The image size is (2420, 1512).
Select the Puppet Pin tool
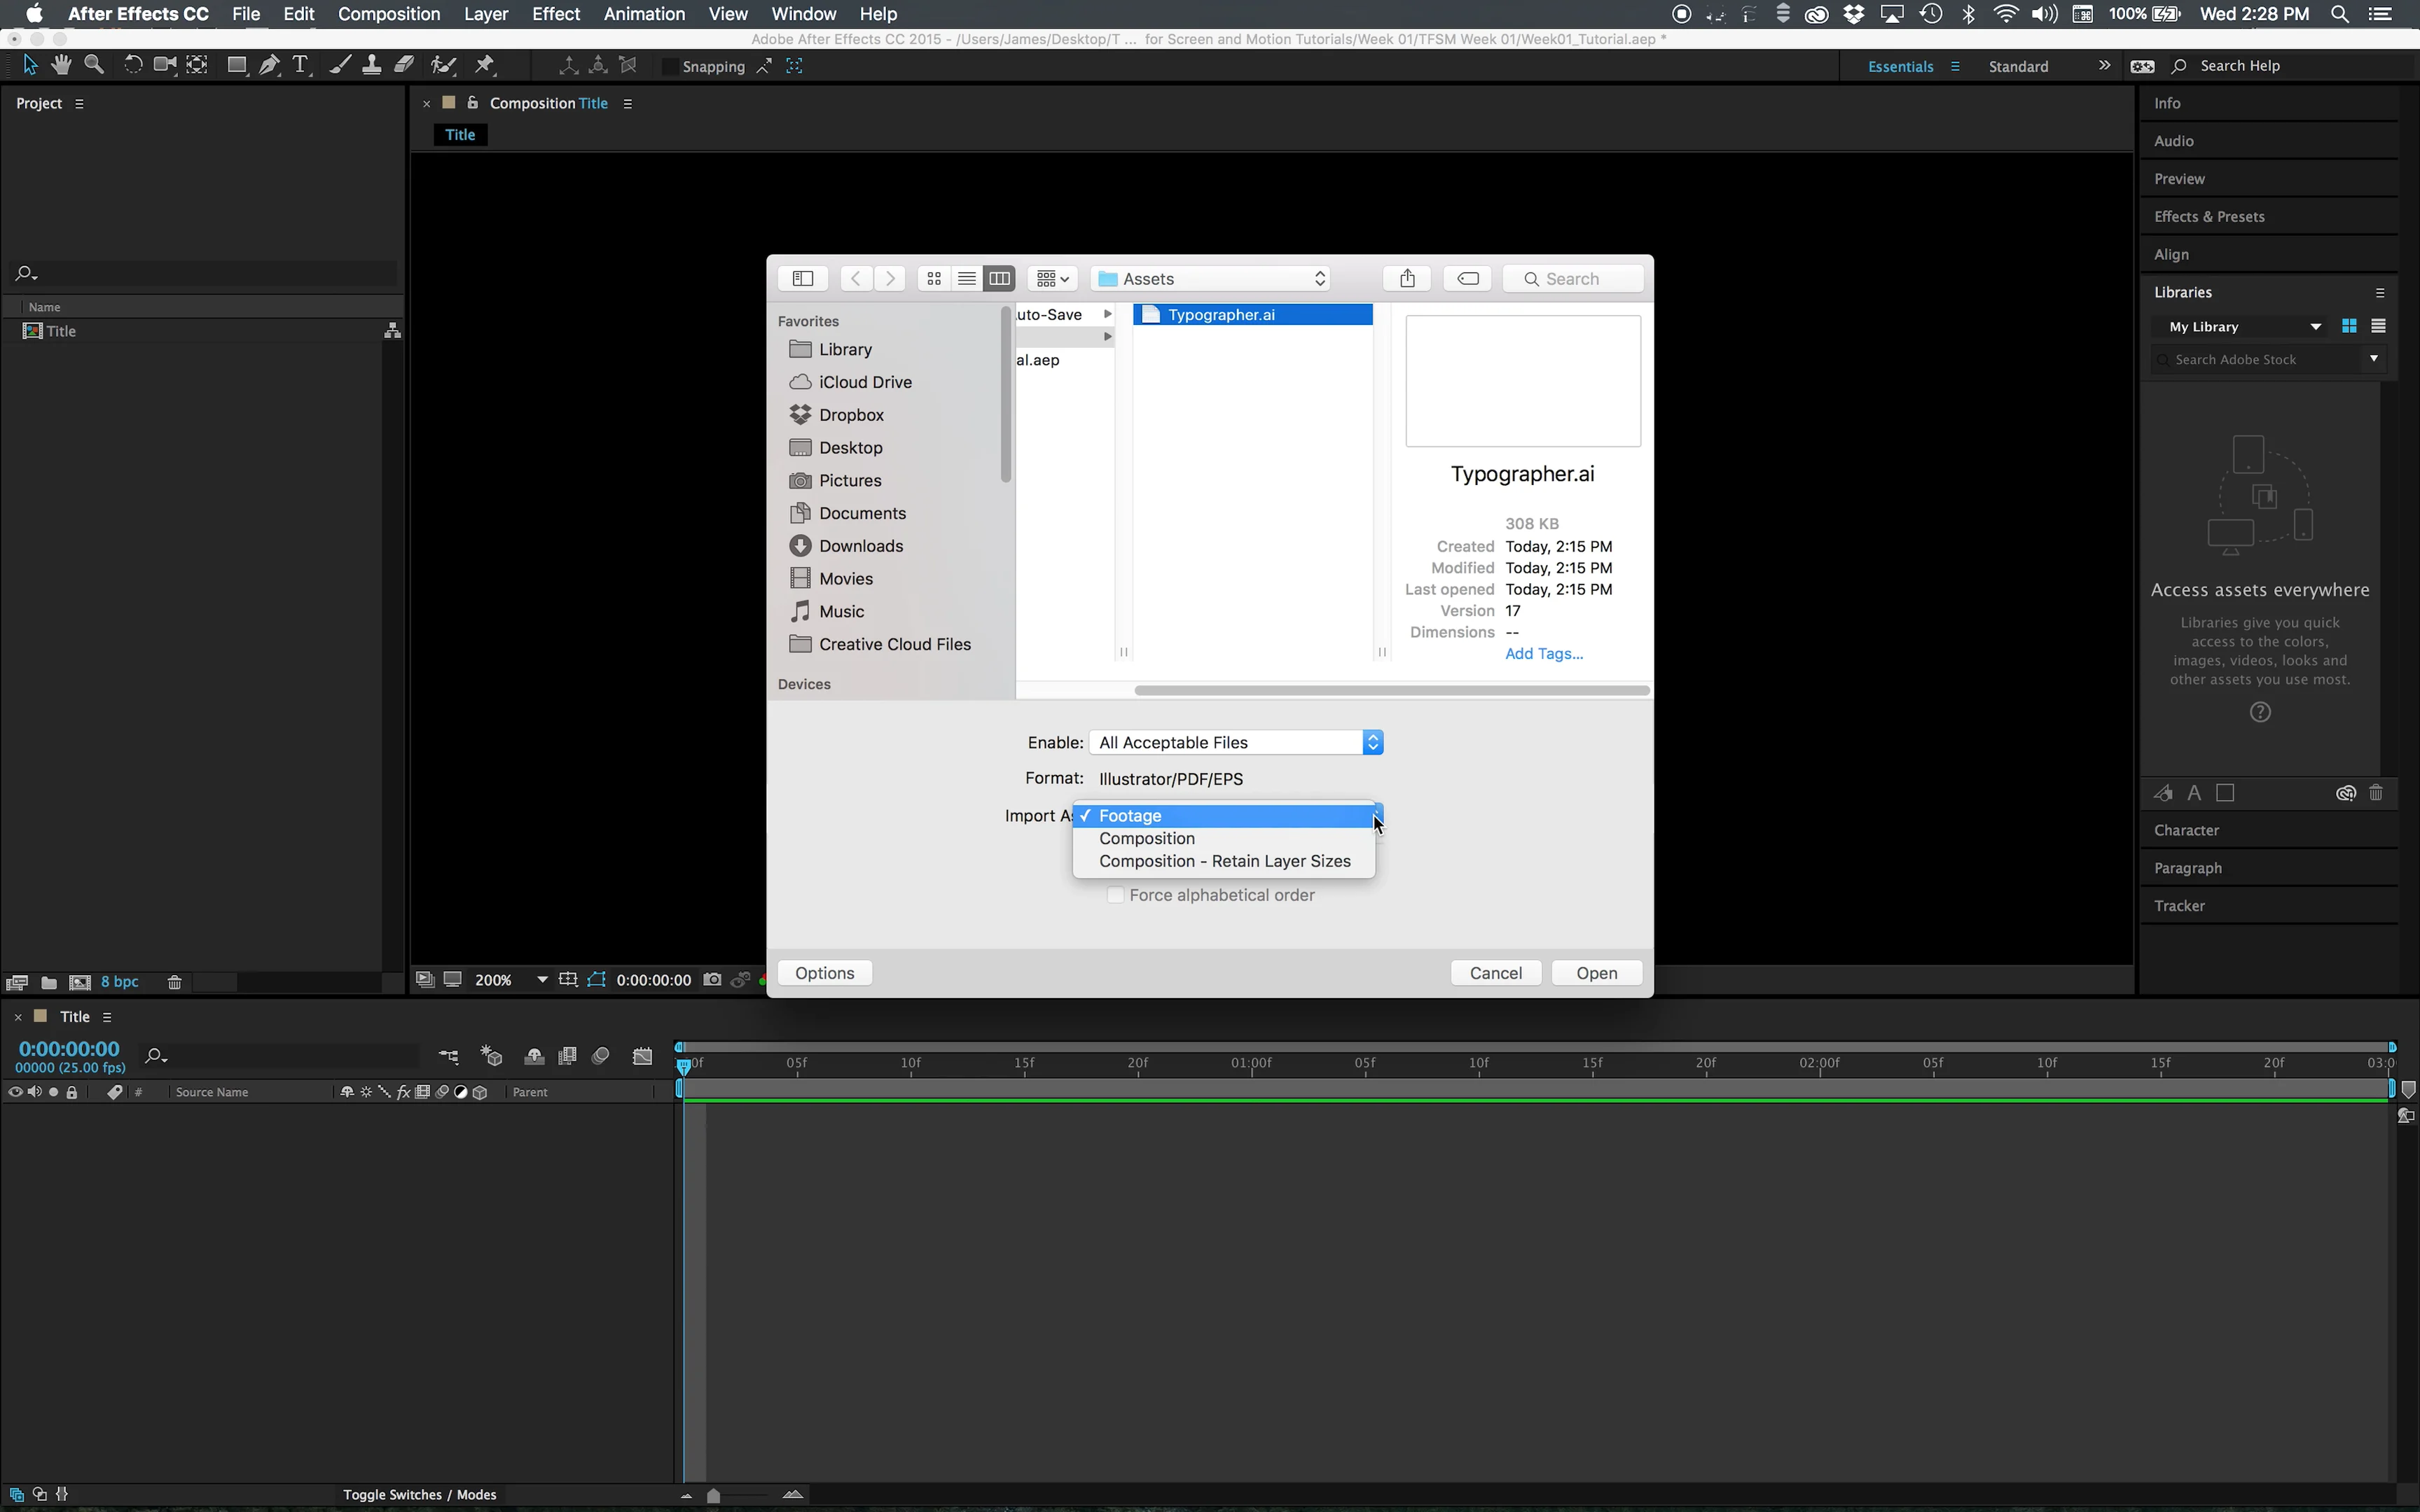tap(485, 64)
